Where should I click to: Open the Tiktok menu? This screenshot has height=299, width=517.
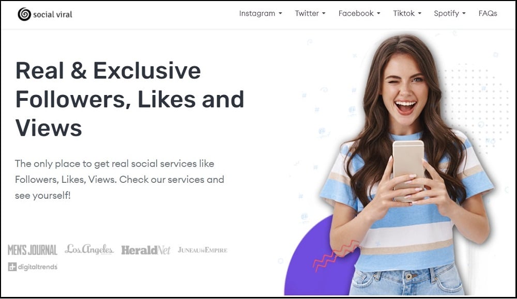(407, 13)
